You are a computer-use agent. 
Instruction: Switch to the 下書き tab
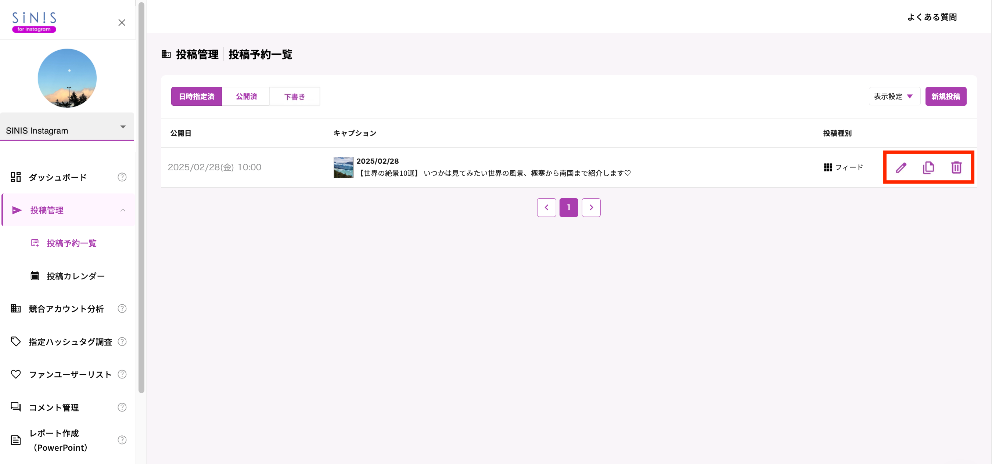(x=295, y=96)
